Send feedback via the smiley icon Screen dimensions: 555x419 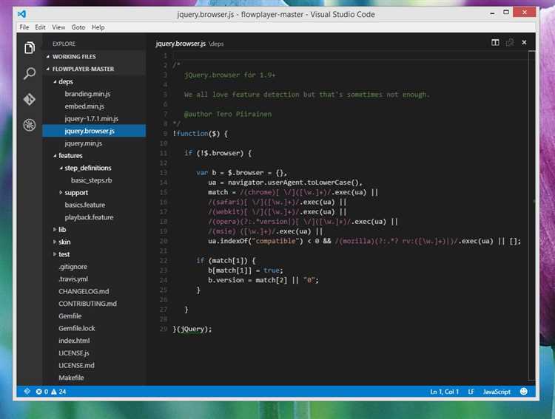pyautogui.click(x=524, y=392)
